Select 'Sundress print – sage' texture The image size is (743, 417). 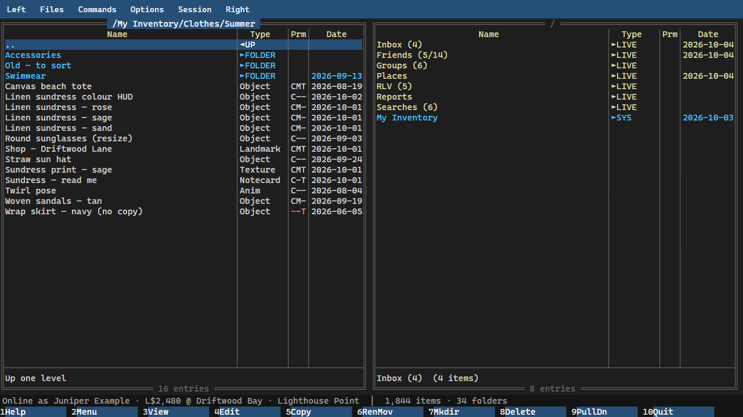183,170
